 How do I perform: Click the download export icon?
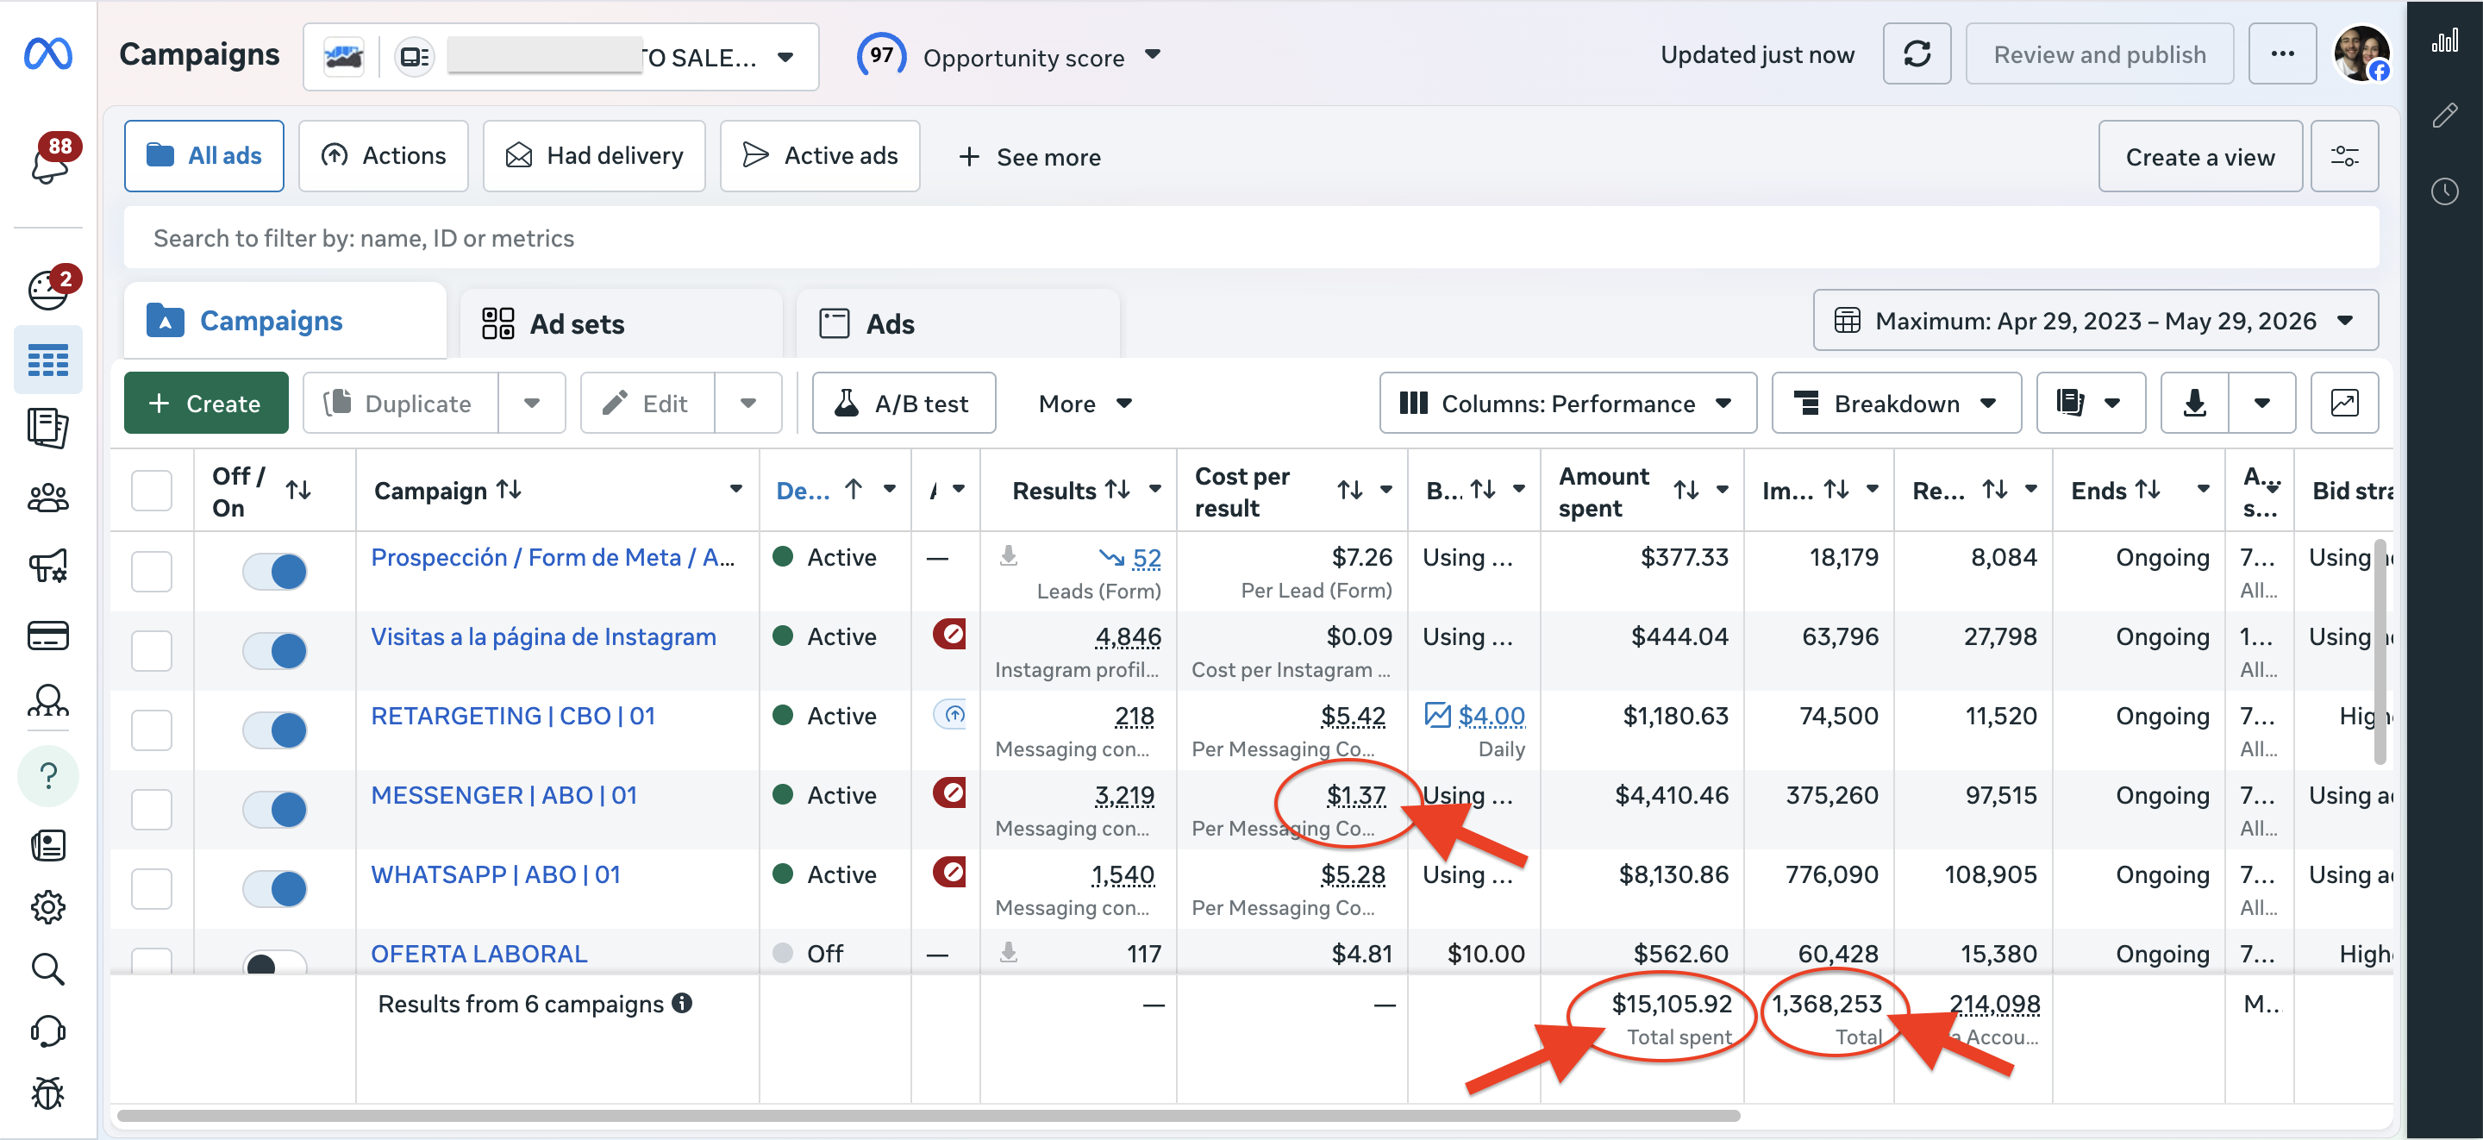coord(2194,404)
